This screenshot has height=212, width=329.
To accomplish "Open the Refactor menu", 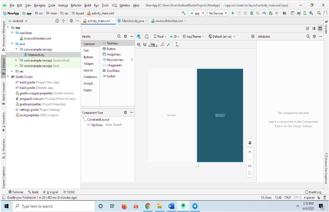I will coord(76,5).
